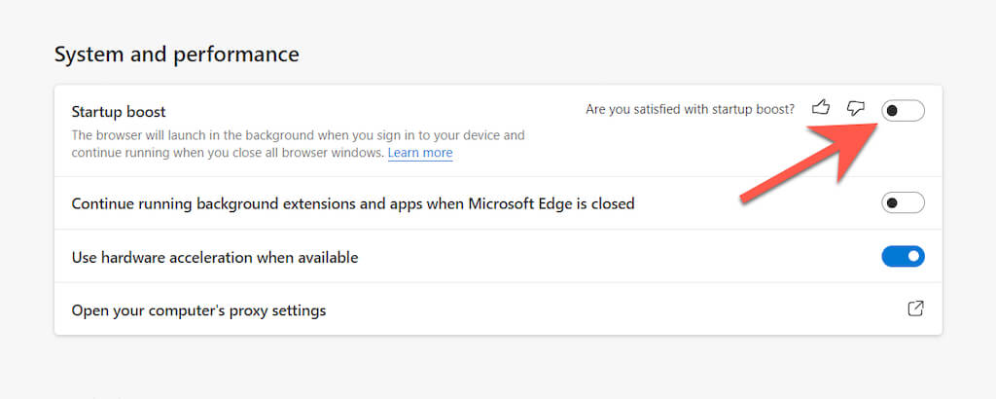The image size is (996, 399).
Task: Click 'Use hardware acceleration when available' label
Action: click(215, 258)
